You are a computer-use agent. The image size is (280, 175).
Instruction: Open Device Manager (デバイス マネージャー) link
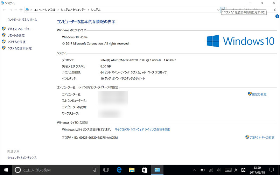coord(19,29)
